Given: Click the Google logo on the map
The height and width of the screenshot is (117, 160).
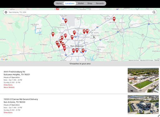Looking at the screenshot, I should click(4, 59).
